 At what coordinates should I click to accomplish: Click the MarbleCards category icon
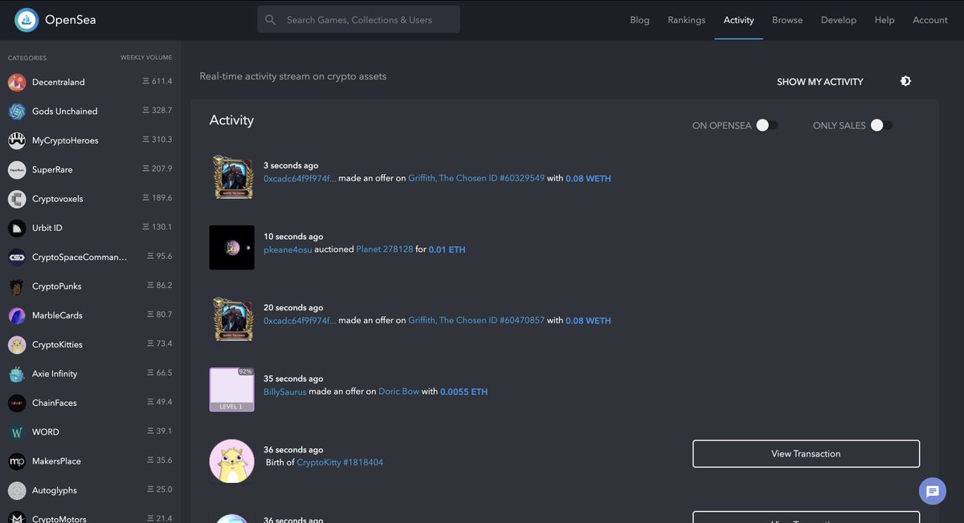tap(17, 315)
